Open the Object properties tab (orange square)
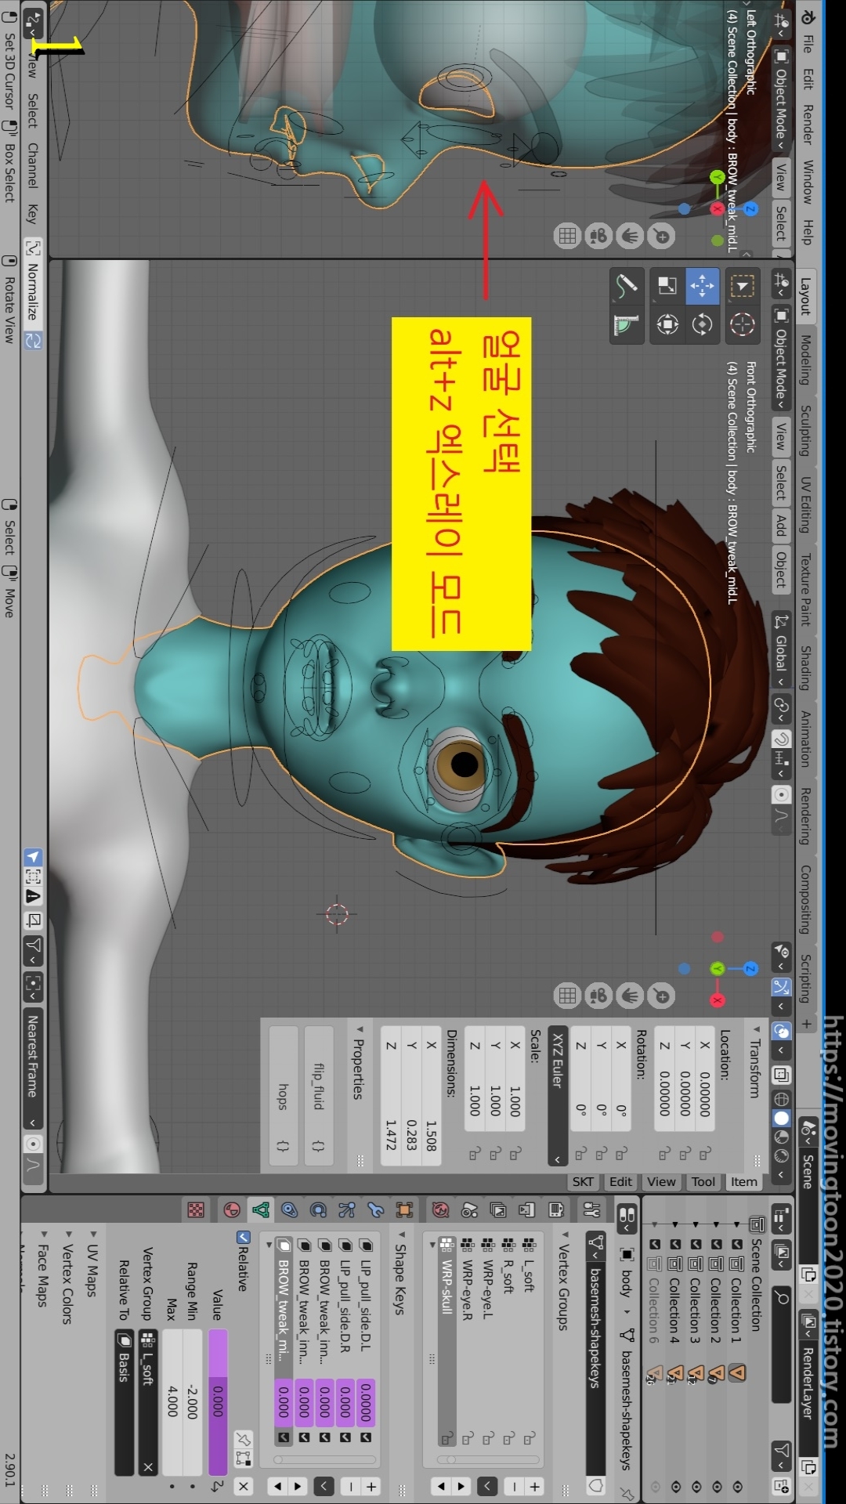This screenshot has width=846, height=1504. pos(404,1210)
